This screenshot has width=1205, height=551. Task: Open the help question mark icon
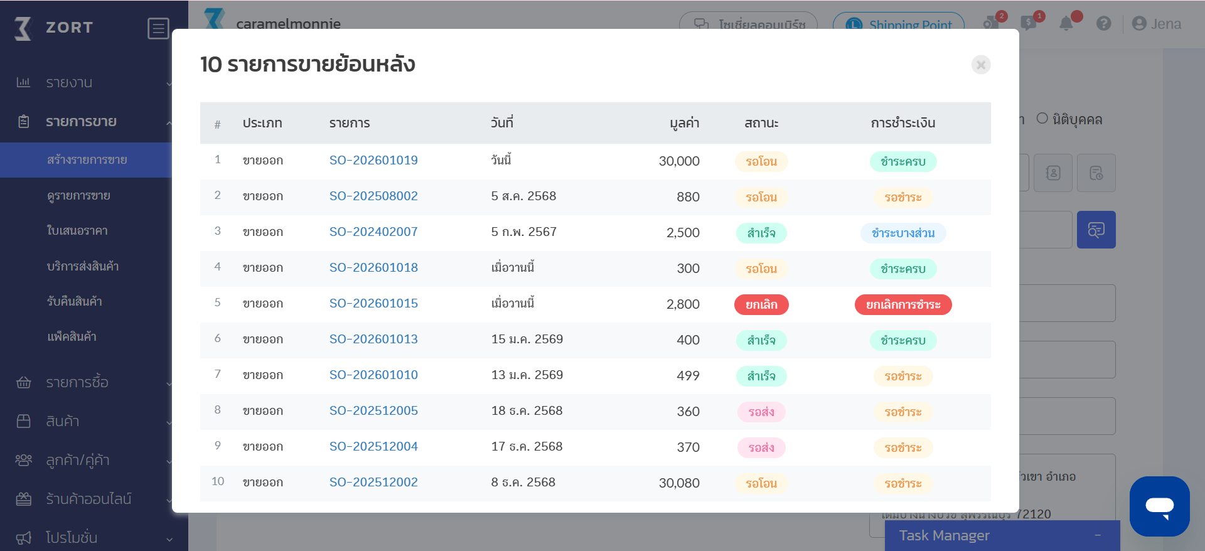tap(1103, 24)
